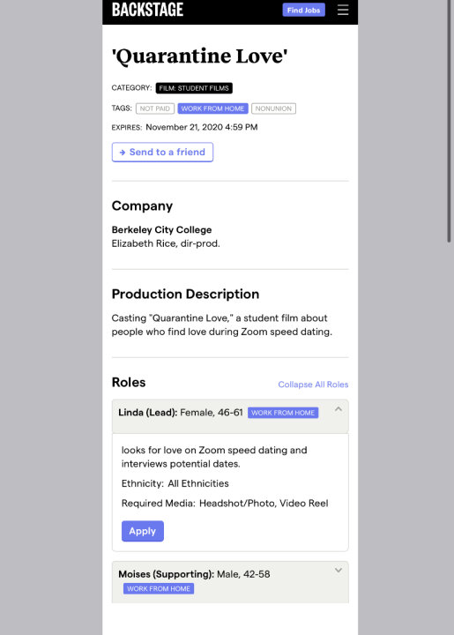Open the hamburger menu icon
Image resolution: width=454 pixels, height=635 pixels.
click(x=343, y=10)
